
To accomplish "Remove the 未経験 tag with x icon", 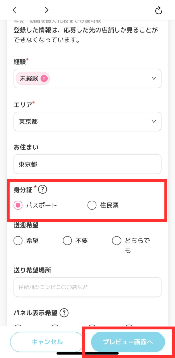I will 44,79.
